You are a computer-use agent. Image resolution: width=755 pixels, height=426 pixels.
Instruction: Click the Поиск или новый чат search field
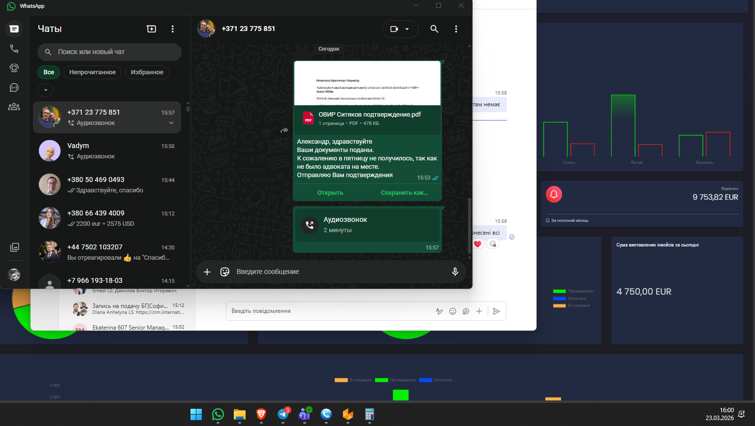(x=109, y=52)
